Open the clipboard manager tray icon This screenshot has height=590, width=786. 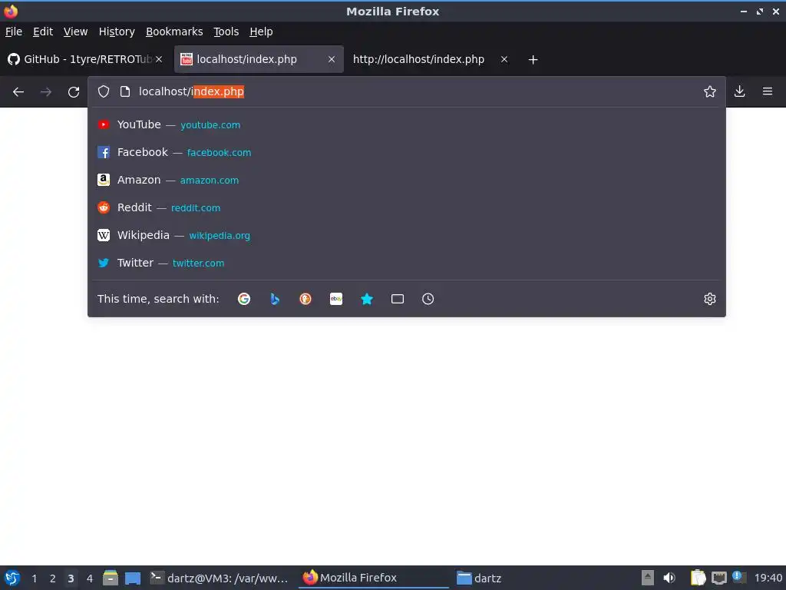698,578
